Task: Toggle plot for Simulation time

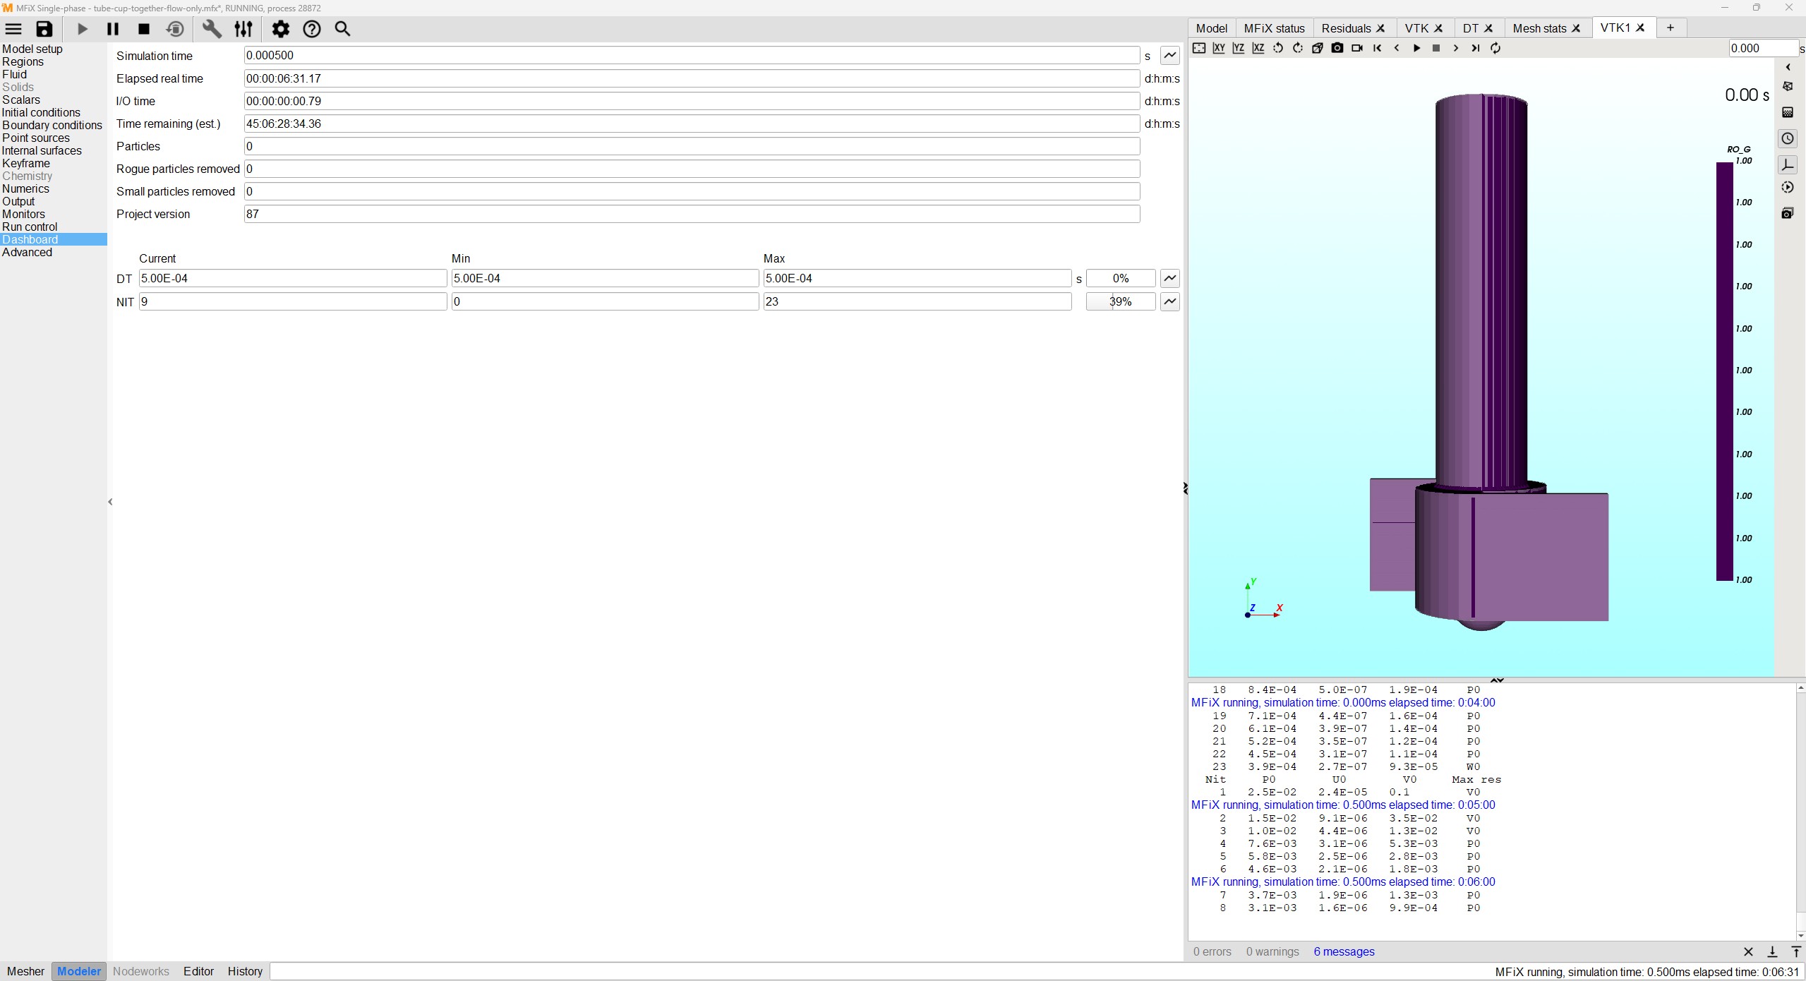Action: tap(1169, 55)
